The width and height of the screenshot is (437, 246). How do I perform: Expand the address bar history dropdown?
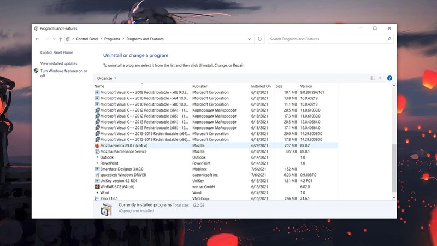249,39
